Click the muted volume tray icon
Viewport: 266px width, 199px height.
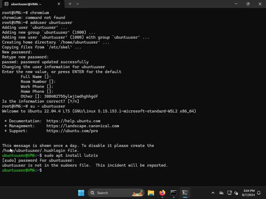tap(236, 193)
